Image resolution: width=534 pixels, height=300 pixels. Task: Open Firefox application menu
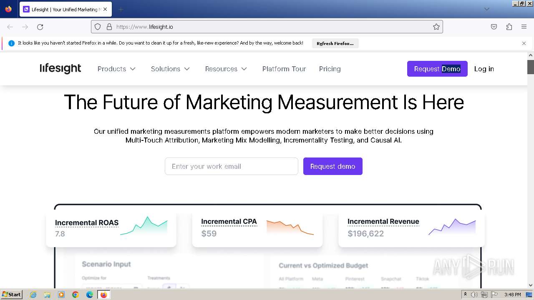524,27
